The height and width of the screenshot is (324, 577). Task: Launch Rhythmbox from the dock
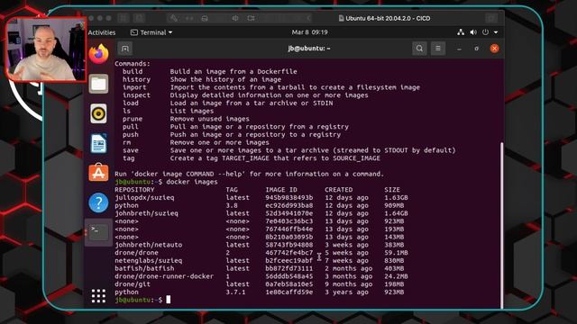(x=98, y=113)
